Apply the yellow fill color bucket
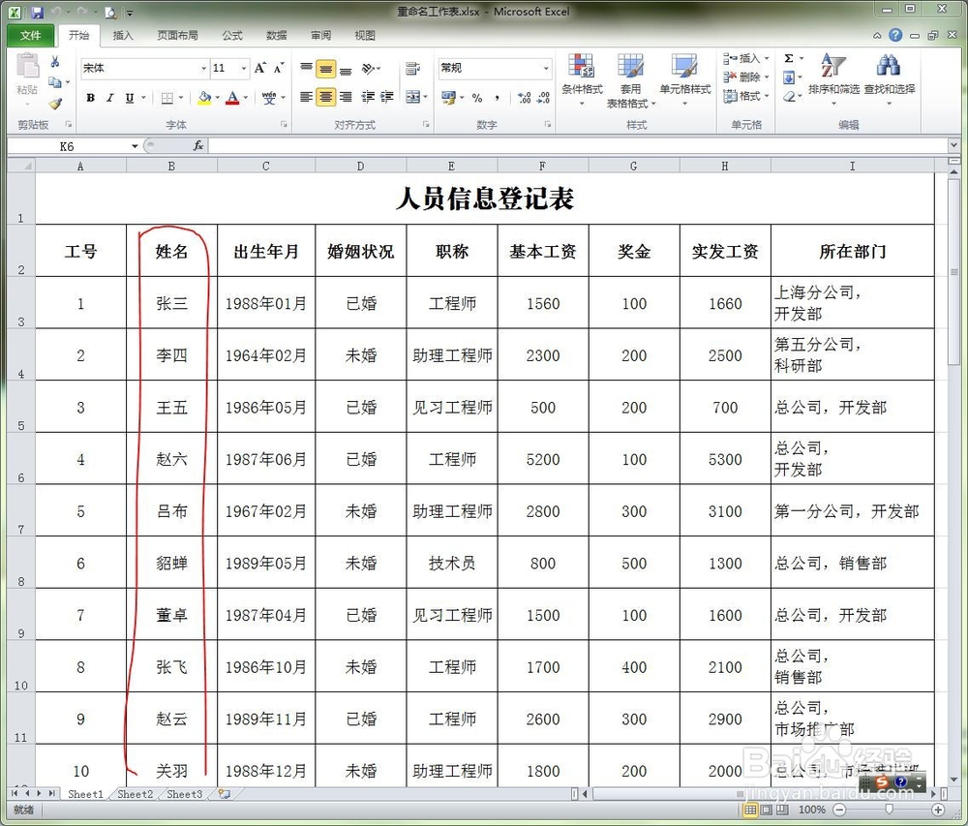Image resolution: width=968 pixels, height=826 pixels. coord(204,98)
